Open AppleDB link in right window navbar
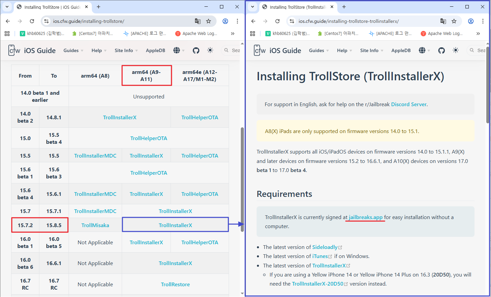Image resolution: width=491 pixels, height=297 pixels. point(401,50)
